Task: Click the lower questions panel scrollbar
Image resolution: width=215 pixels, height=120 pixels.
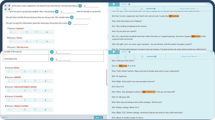Action: (107, 77)
